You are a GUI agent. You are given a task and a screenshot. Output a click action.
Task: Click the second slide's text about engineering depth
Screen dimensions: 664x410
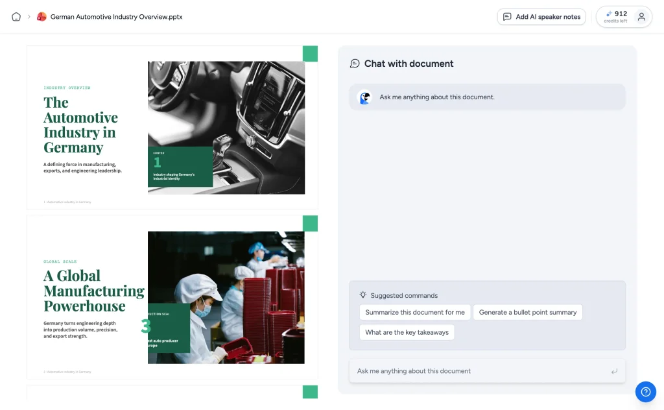click(x=80, y=330)
